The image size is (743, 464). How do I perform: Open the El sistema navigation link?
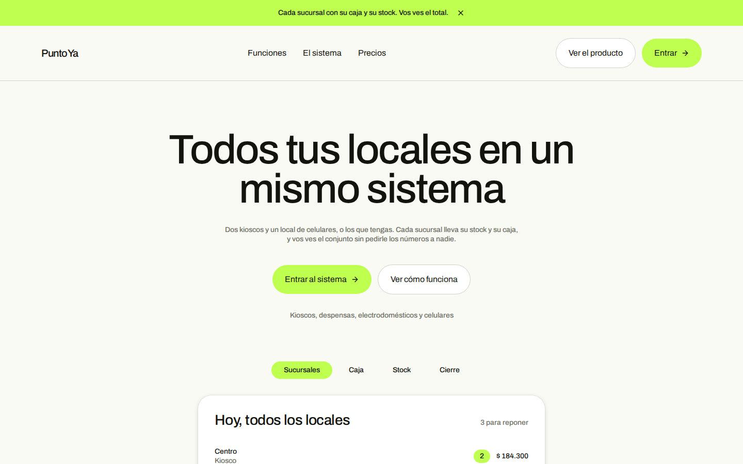(x=322, y=53)
